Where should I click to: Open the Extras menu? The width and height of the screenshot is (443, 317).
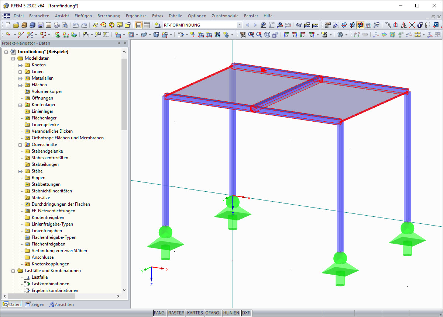click(158, 16)
